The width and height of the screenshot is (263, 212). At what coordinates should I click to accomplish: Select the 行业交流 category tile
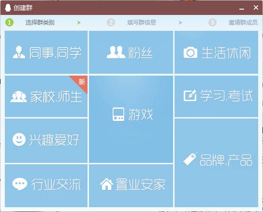(46, 185)
